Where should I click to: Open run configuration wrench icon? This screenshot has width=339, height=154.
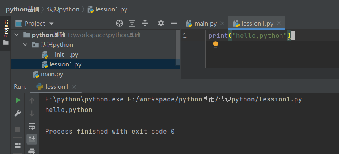[x=18, y=113]
